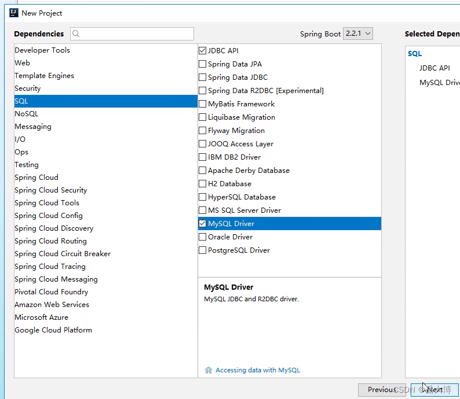Choose the Security category
The width and height of the screenshot is (460, 399).
tap(105, 88)
